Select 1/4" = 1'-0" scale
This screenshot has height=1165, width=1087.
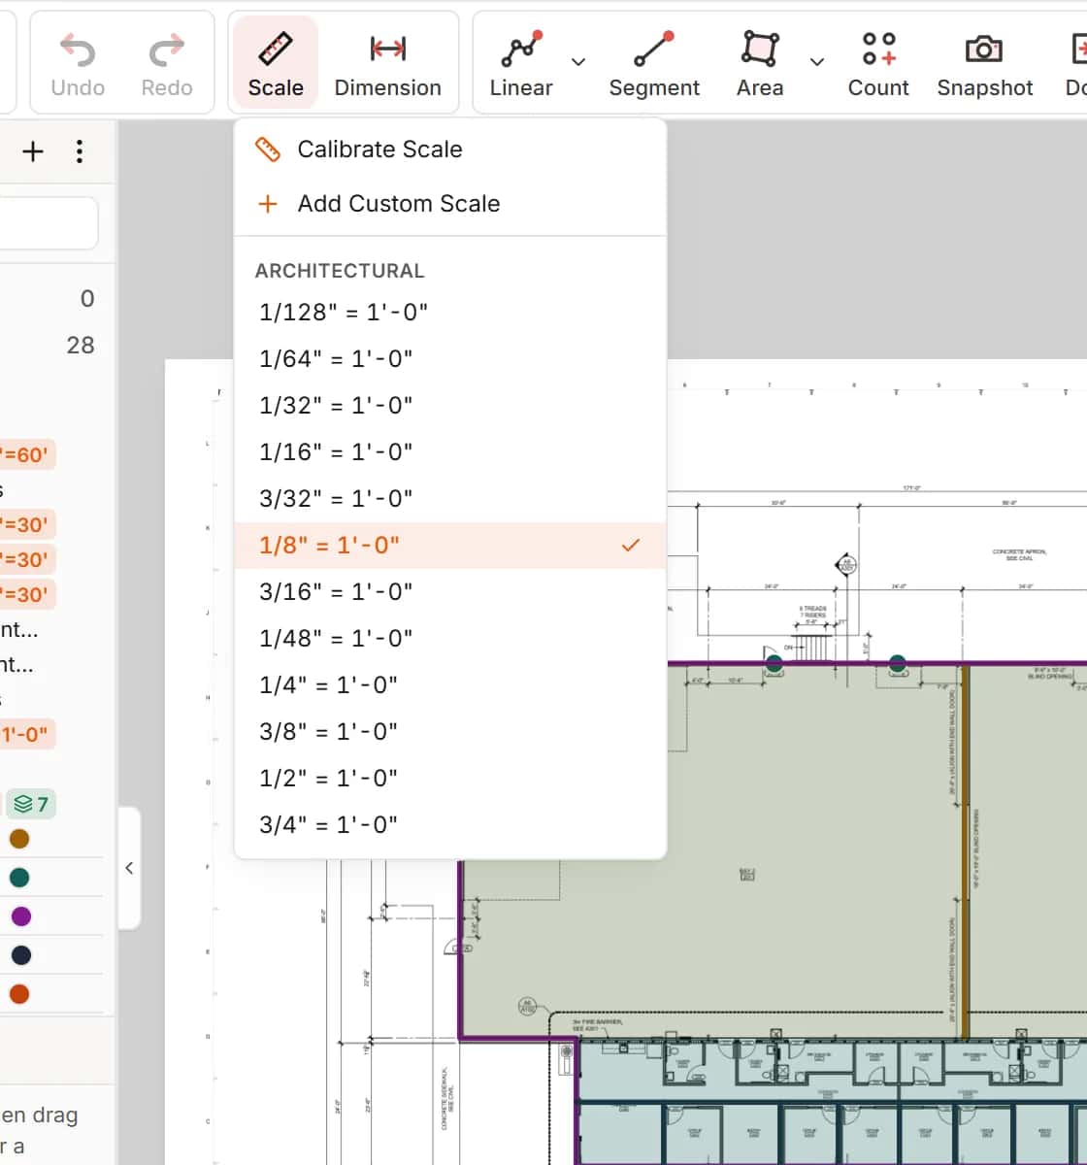450,685
